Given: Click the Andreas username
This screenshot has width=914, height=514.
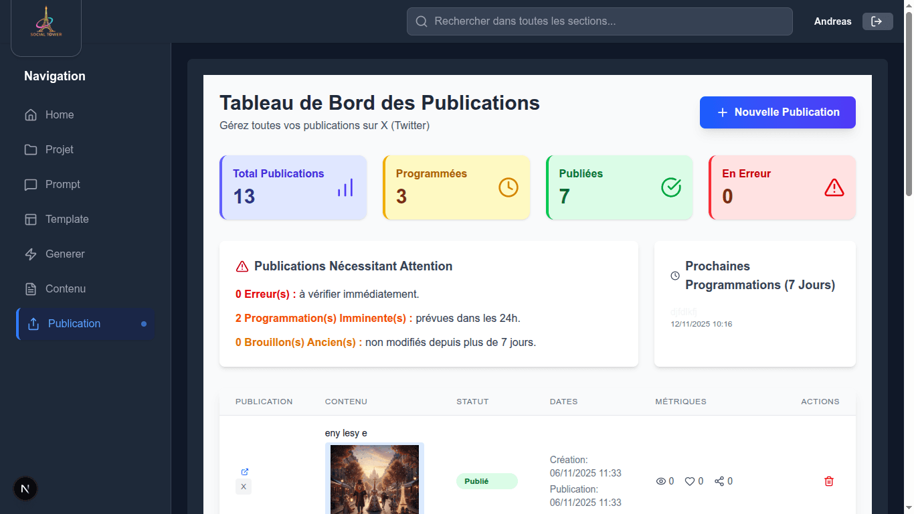Looking at the screenshot, I should [833, 21].
